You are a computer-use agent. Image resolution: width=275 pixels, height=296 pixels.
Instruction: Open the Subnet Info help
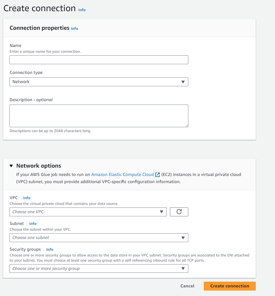tap(33, 224)
